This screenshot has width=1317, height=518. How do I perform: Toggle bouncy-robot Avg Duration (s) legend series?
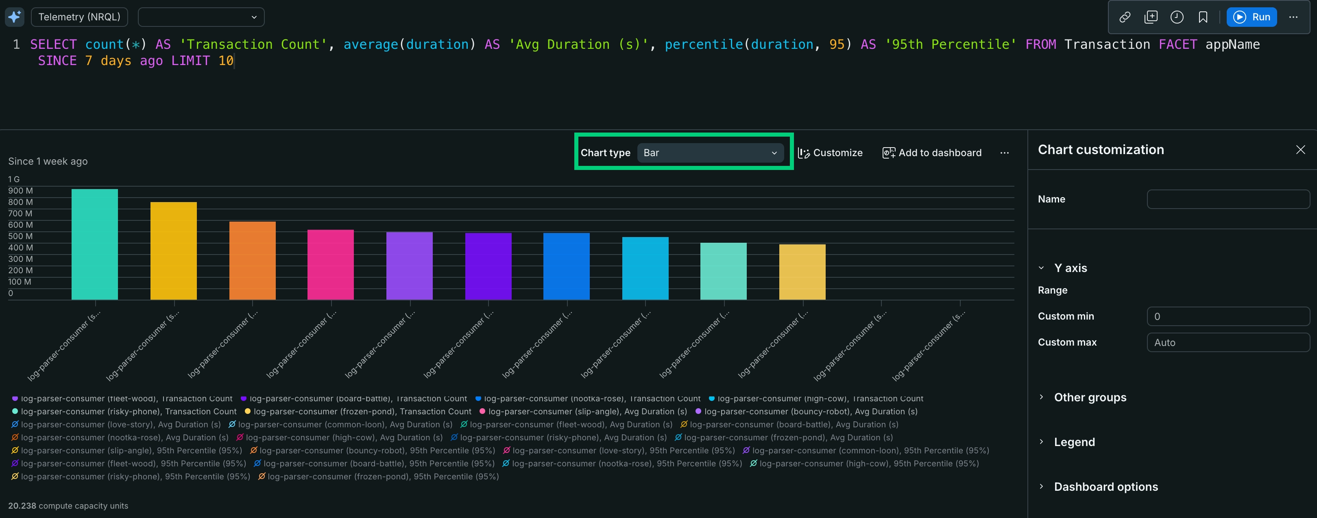806,412
